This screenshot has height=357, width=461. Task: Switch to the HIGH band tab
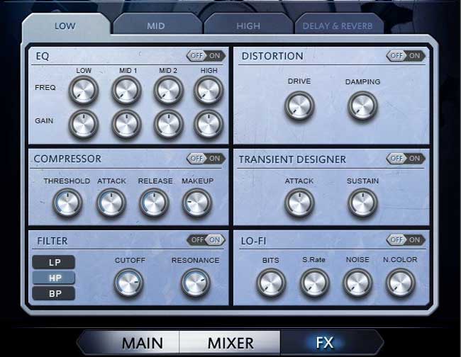[x=248, y=26]
